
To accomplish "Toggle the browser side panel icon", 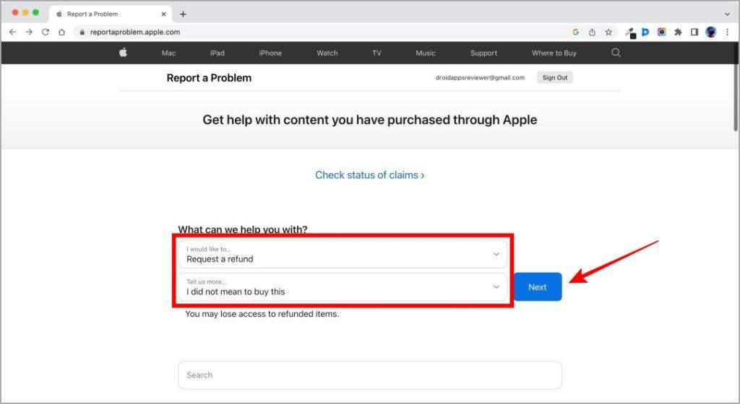I will 694,32.
